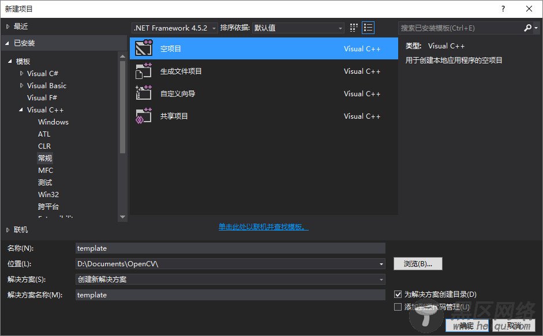543x336 pixels.
Task: Select the 空项目 template icon
Action: (144, 48)
